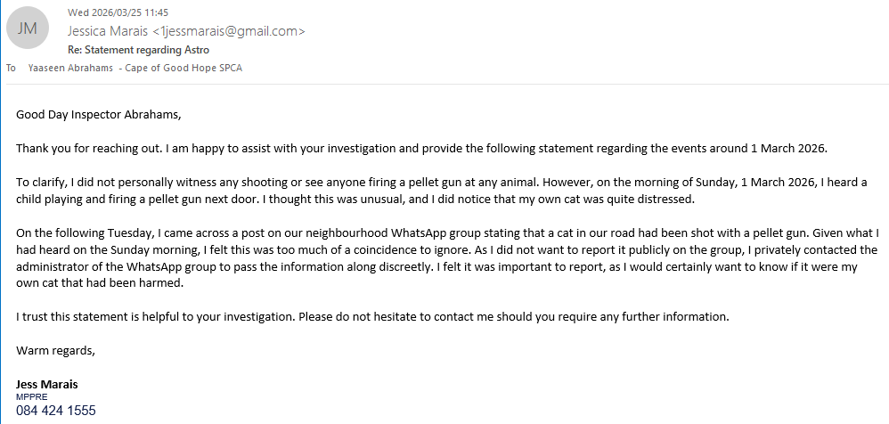Open recipient Yaaseen Abrahams contact
Screen dimensions: 889x424
coord(70,68)
